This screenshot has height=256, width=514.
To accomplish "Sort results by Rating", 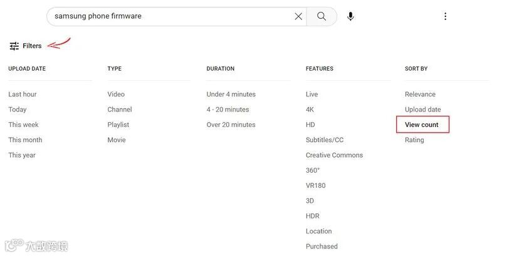I will [x=414, y=140].
